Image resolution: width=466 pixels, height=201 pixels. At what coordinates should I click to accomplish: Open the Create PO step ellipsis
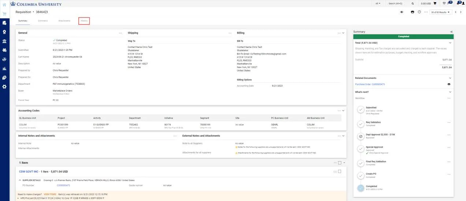coord(449,174)
